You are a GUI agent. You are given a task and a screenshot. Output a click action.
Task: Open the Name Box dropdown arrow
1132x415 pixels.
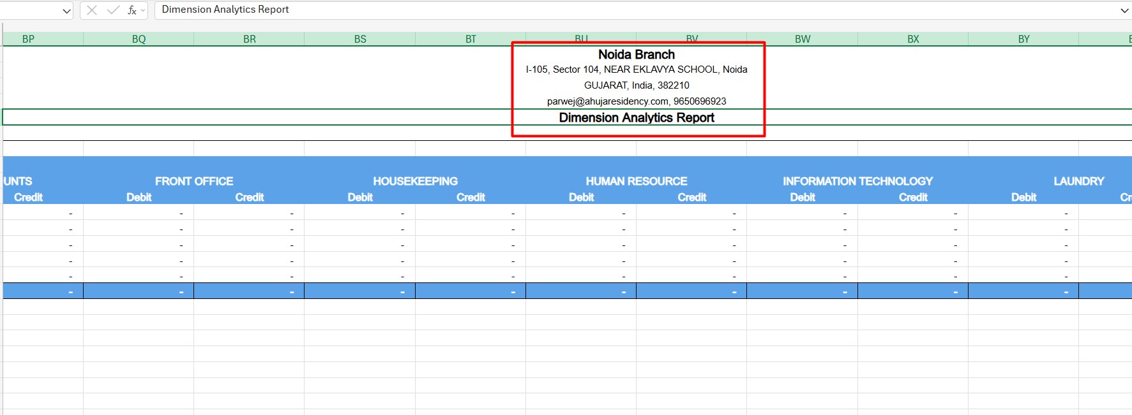[66, 11]
